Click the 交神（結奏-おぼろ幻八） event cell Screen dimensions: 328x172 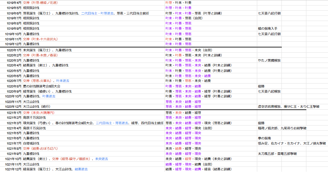40,148
